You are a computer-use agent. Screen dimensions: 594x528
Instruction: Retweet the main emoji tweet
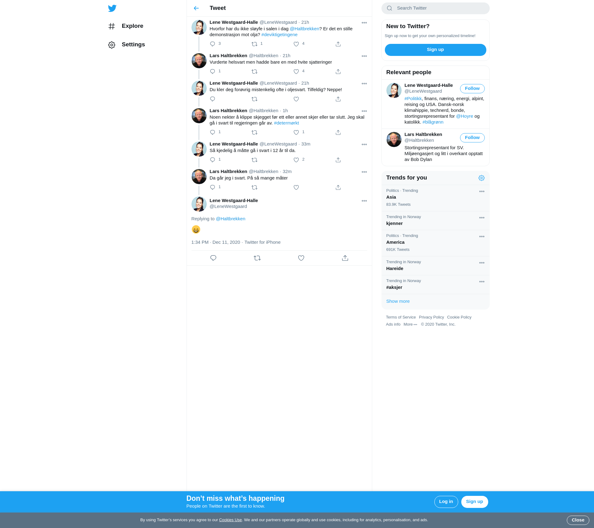click(x=257, y=258)
